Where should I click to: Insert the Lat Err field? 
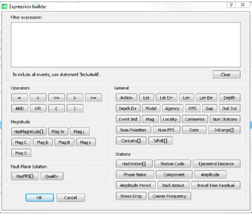click(x=166, y=98)
